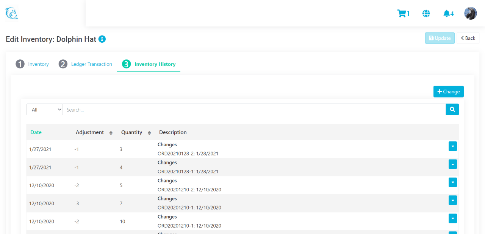The image size is (485, 234).
Task: Select the ORD20210128-1: 1/28/2021 description text
Action: point(188,172)
